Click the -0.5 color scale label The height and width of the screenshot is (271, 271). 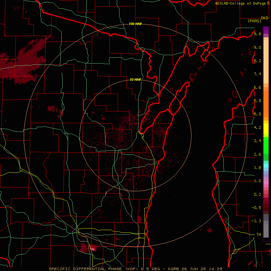click(x=257, y=208)
